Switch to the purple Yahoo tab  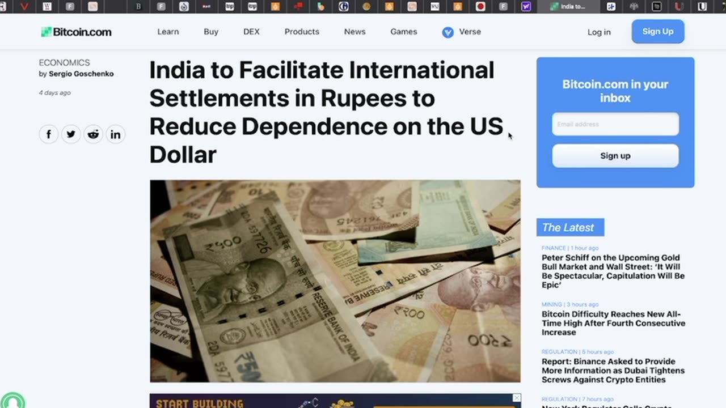[x=526, y=7]
